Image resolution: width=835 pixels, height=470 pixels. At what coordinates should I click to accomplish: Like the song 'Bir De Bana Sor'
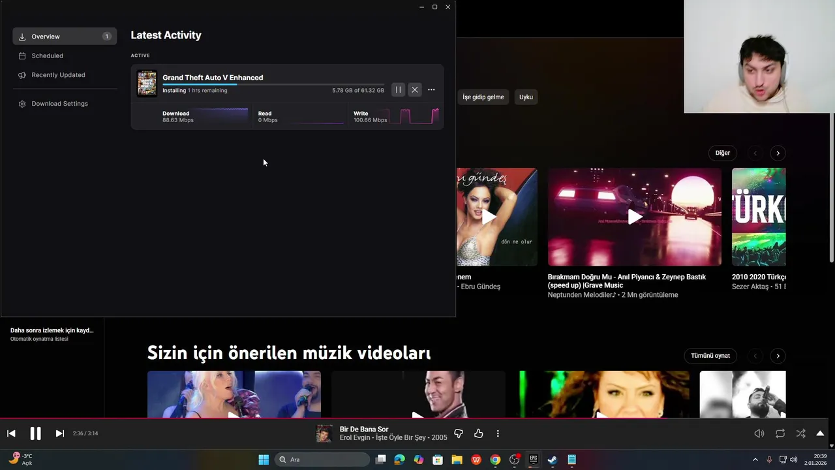coord(478,433)
